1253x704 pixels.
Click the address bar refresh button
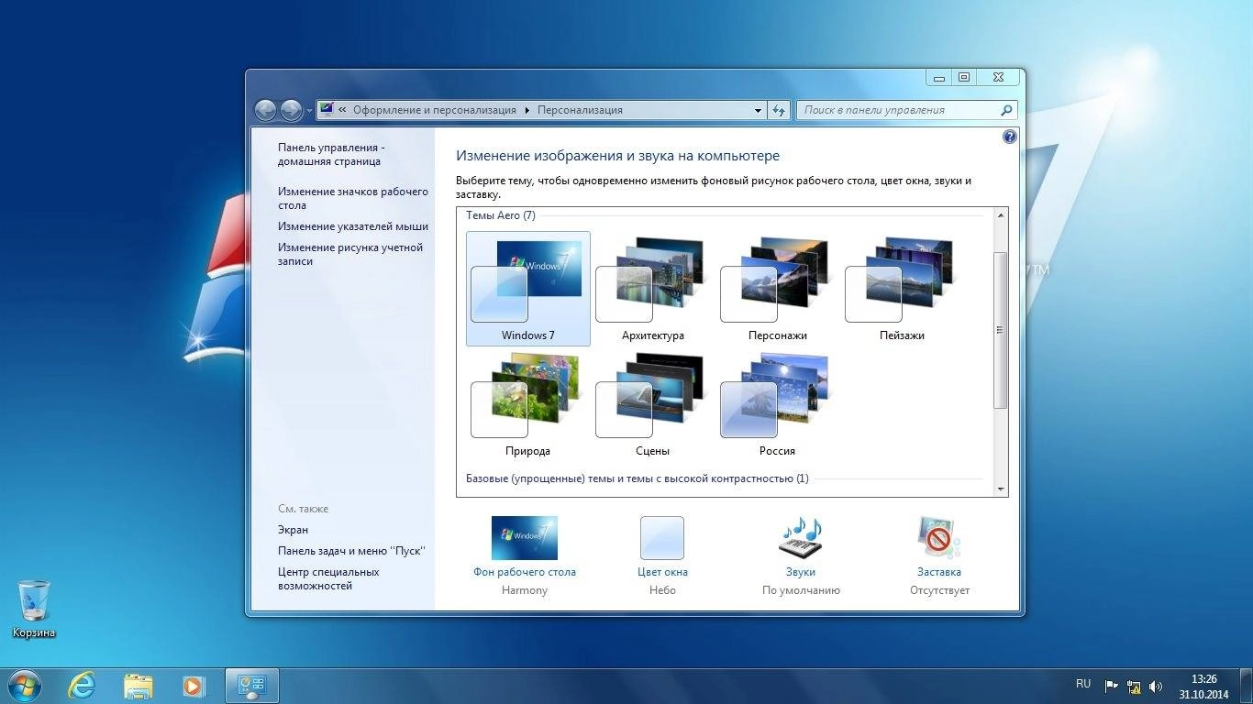coord(779,110)
